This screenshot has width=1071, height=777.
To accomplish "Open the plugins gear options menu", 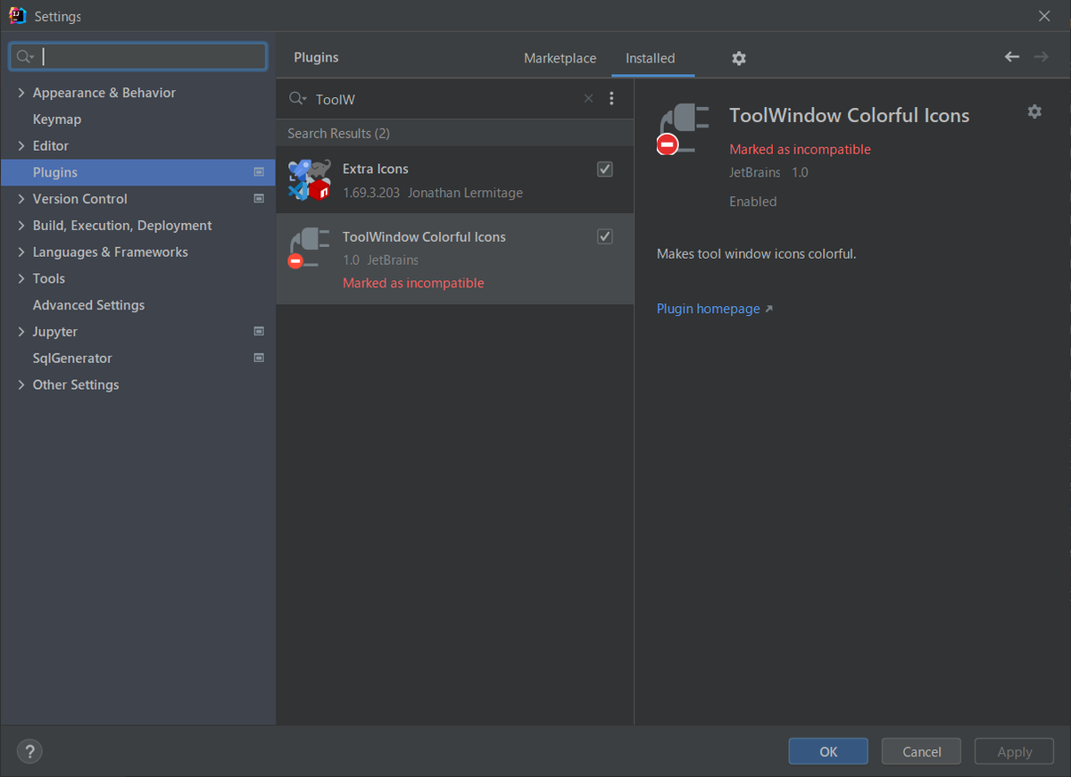I will (739, 58).
